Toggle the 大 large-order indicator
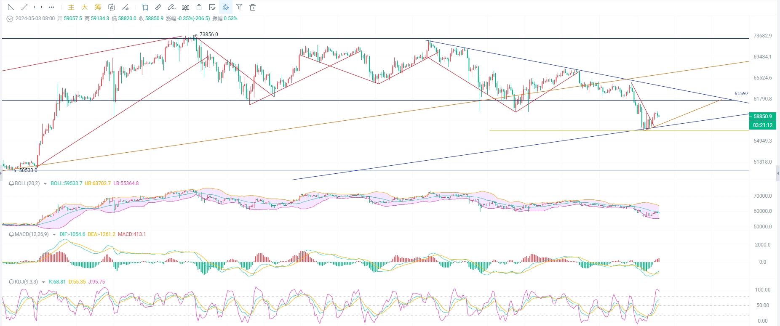Image resolution: width=780 pixels, height=326 pixels. point(85,7)
